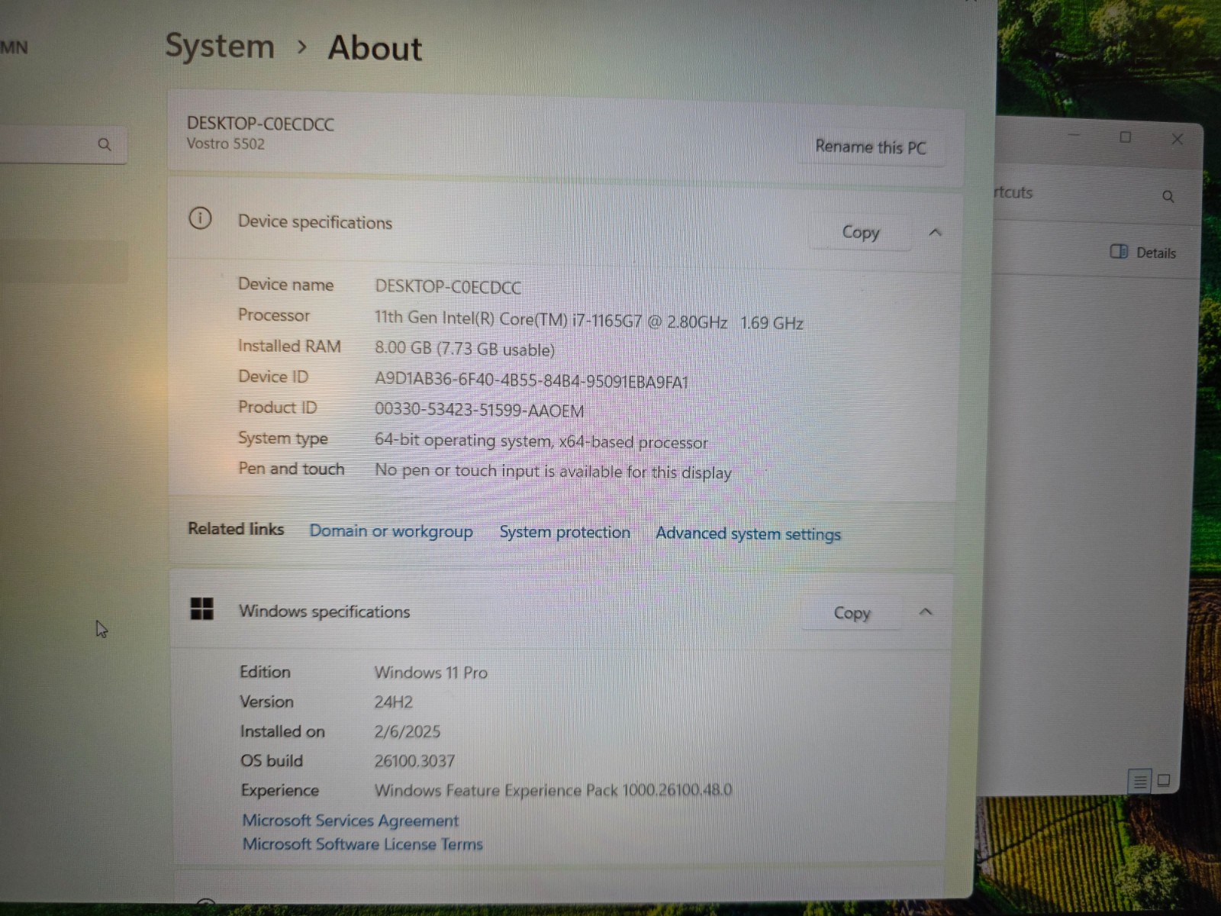
Task: Click the Edition label
Action: 265,672
